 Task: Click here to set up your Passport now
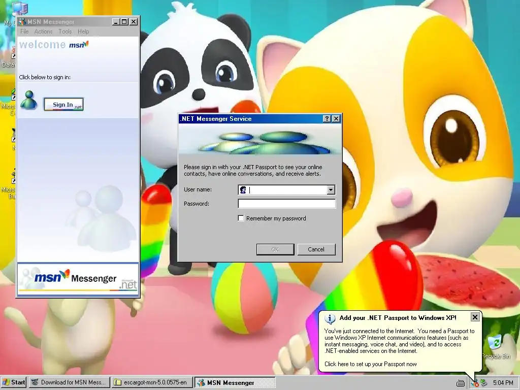click(370, 364)
